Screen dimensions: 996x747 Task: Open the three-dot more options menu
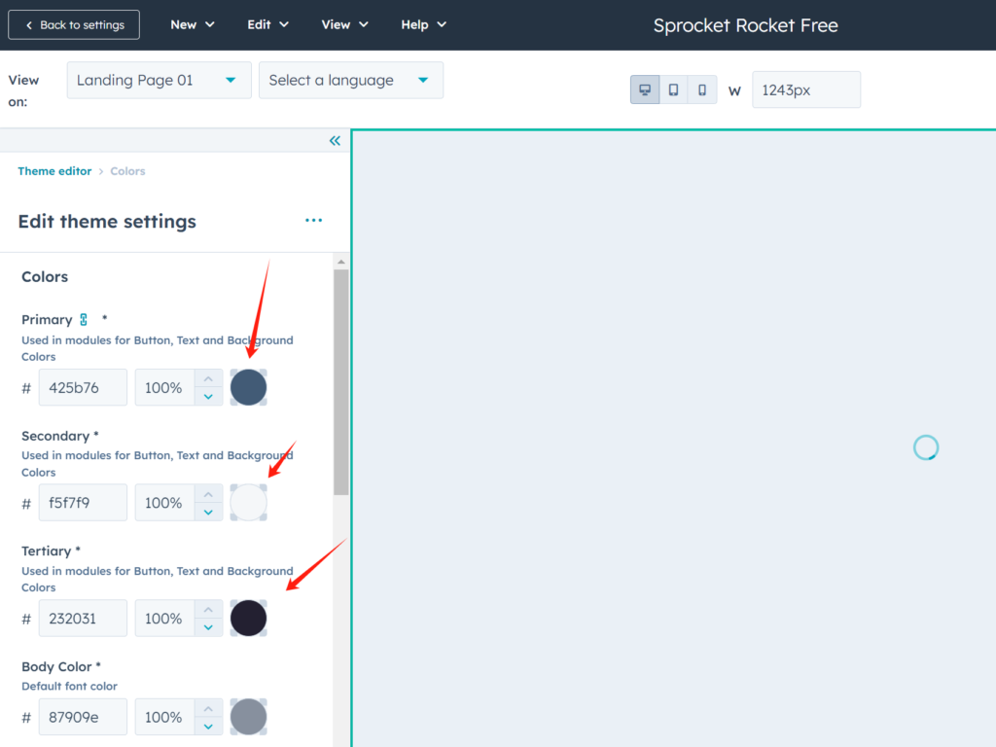(x=313, y=221)
